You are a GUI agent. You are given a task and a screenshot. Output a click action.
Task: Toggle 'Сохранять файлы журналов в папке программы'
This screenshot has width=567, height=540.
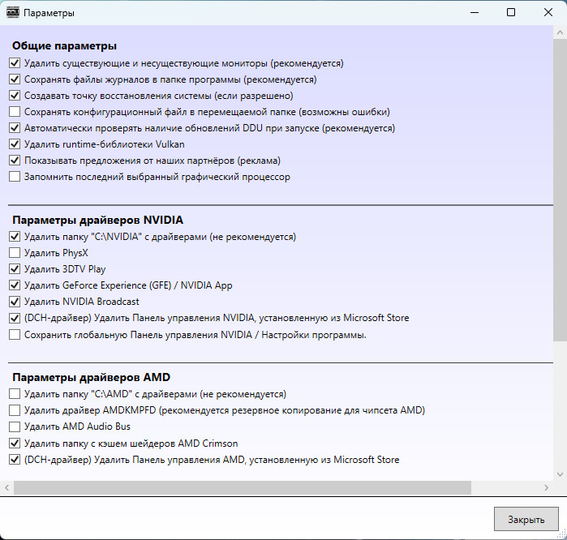[15, 79]
